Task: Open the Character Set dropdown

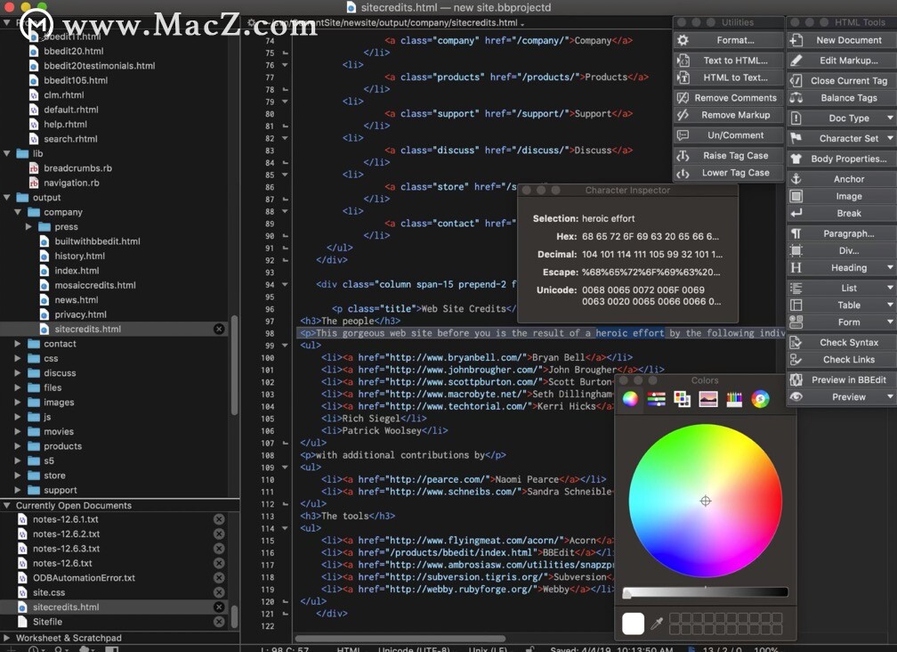Action: coord(842,138)
